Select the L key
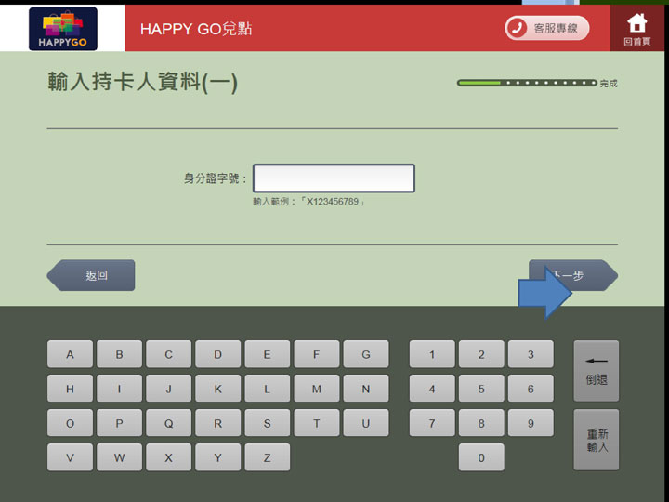 (x=267, y=389)
